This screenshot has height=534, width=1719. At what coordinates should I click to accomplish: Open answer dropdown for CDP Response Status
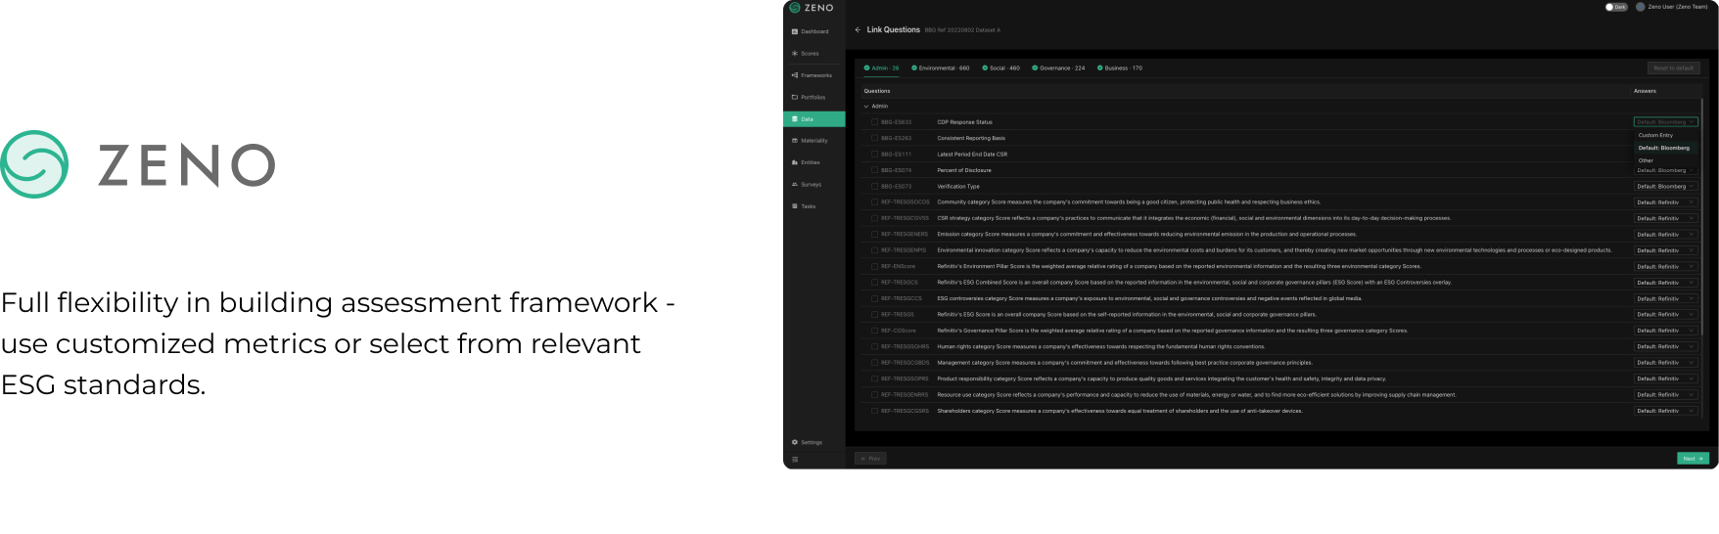tap(1665, 122)
